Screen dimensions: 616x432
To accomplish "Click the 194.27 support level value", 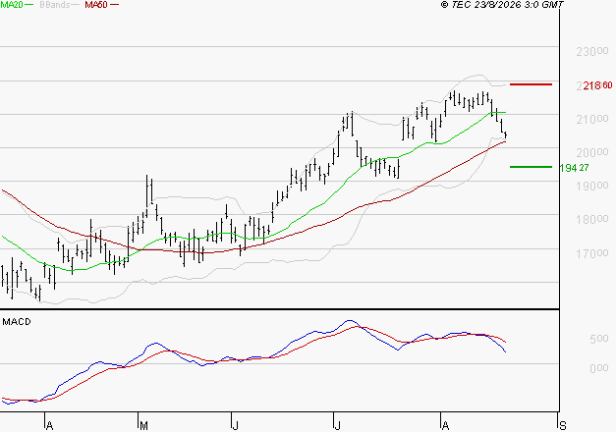I will [x=574, y=168].
